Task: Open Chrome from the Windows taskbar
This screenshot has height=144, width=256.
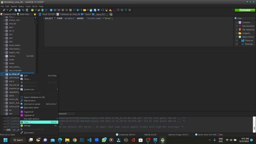Action: pos(75,140)
